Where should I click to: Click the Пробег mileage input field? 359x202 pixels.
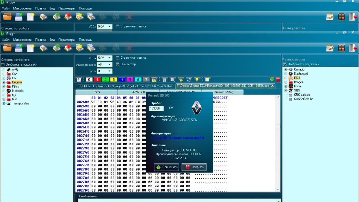(x=156, y=108)
